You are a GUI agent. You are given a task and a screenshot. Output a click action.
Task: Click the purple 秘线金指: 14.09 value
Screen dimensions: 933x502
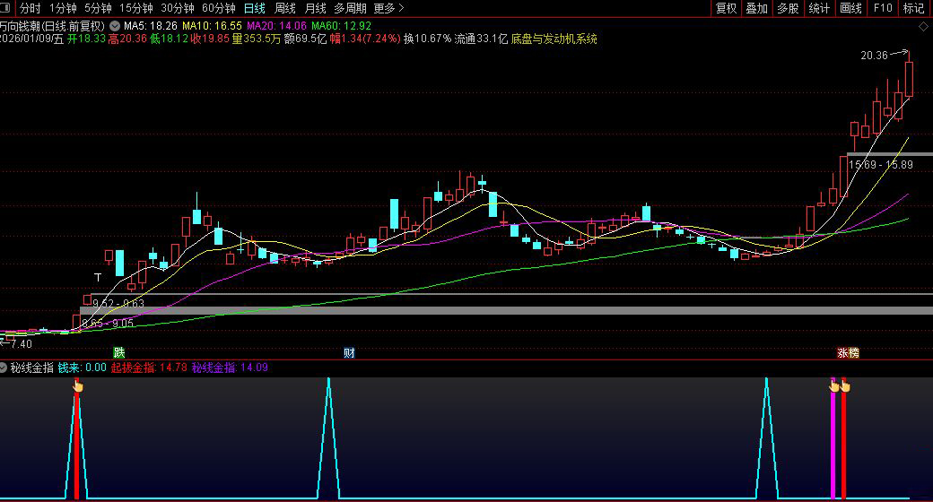tap(230, 368)
